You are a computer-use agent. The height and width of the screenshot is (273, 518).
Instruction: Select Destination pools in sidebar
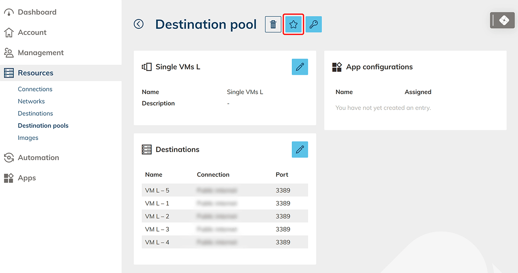43,125
